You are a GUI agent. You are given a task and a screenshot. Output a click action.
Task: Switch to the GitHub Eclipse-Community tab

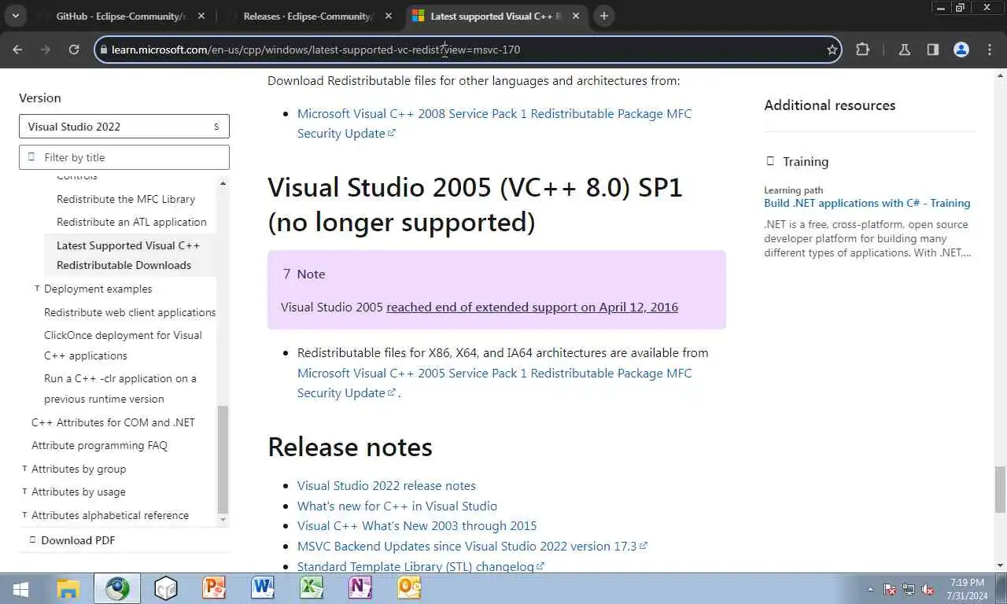pyautogui.click(x=122, y=16)
